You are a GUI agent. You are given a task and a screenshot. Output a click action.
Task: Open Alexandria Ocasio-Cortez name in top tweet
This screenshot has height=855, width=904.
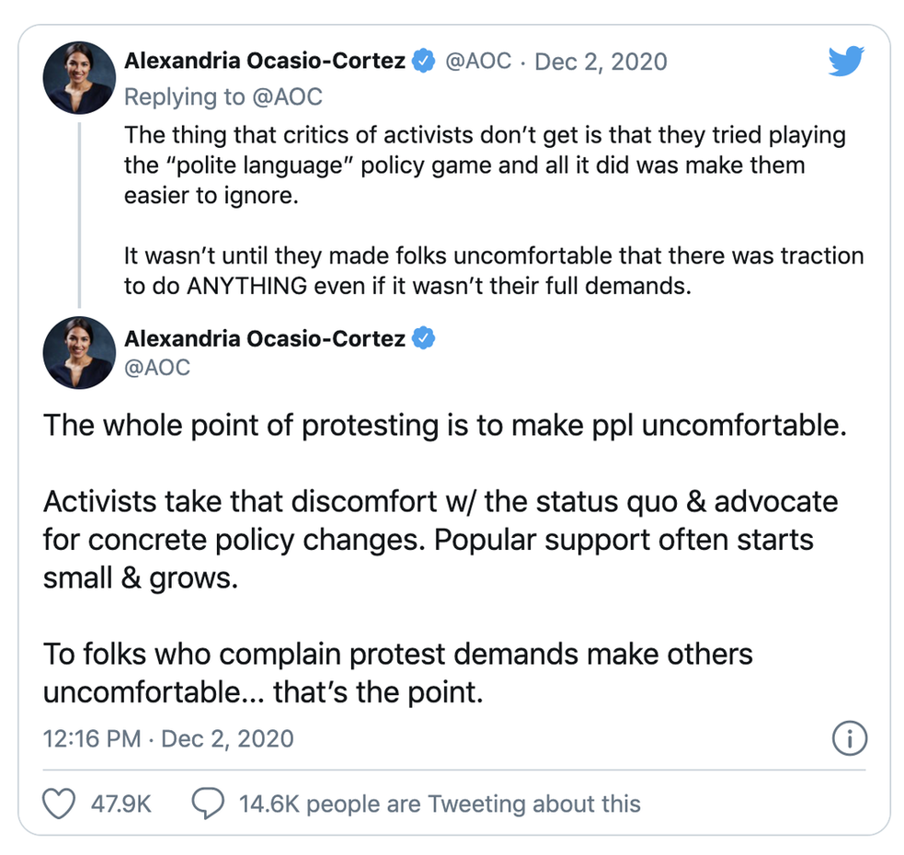[x=265, y=62]
